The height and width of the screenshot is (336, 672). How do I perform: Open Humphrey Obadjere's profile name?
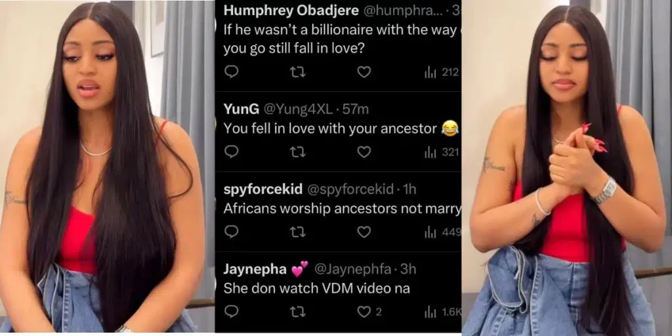click(x=291, y=12)
